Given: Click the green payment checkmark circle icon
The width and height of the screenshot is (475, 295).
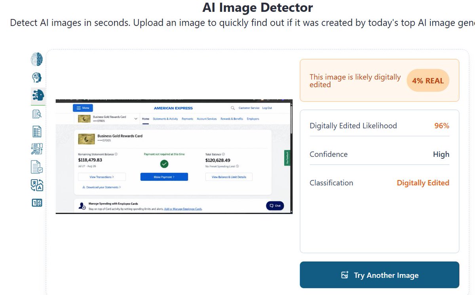Looking at the screenshot, I should point(164,163).
